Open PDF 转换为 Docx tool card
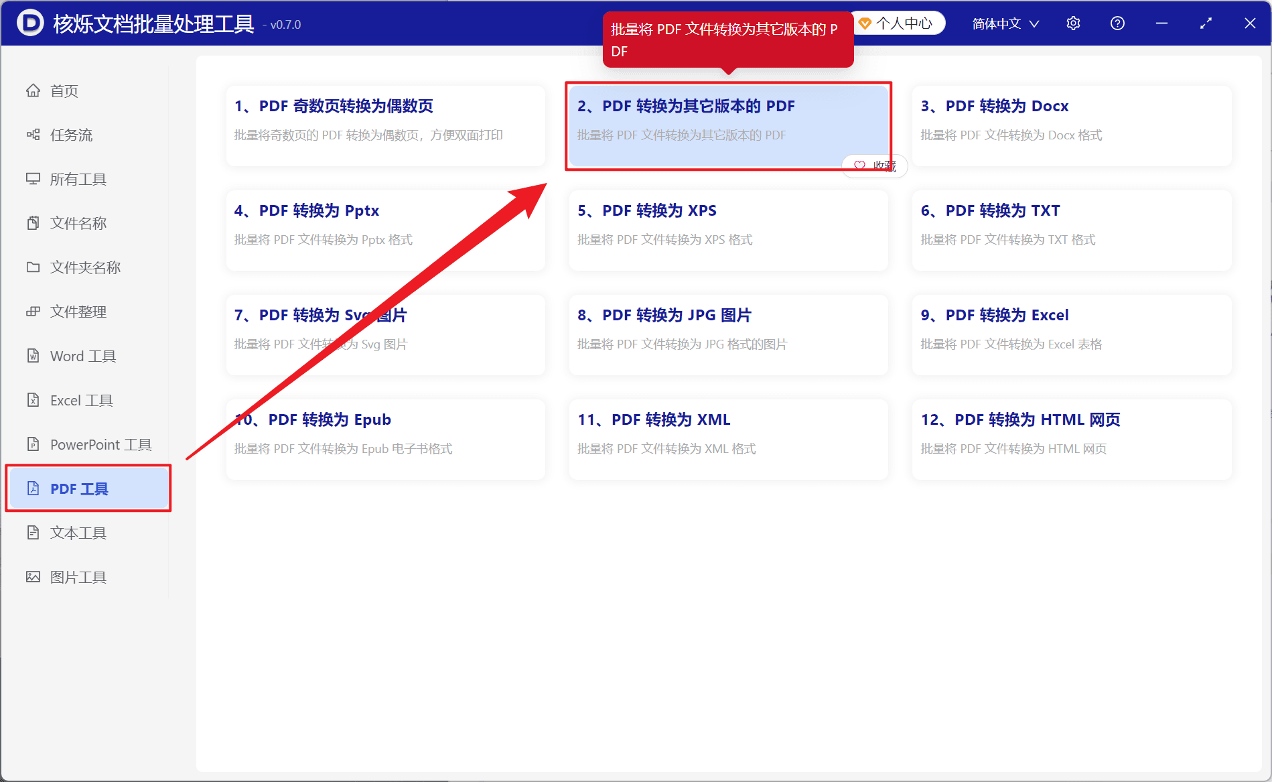The image size is (1272, 782). 1071,125
